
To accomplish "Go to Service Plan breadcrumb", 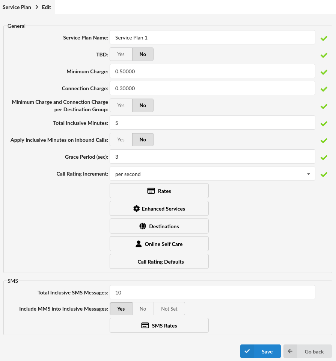I will pyautogui.click(x=17, y=7).
